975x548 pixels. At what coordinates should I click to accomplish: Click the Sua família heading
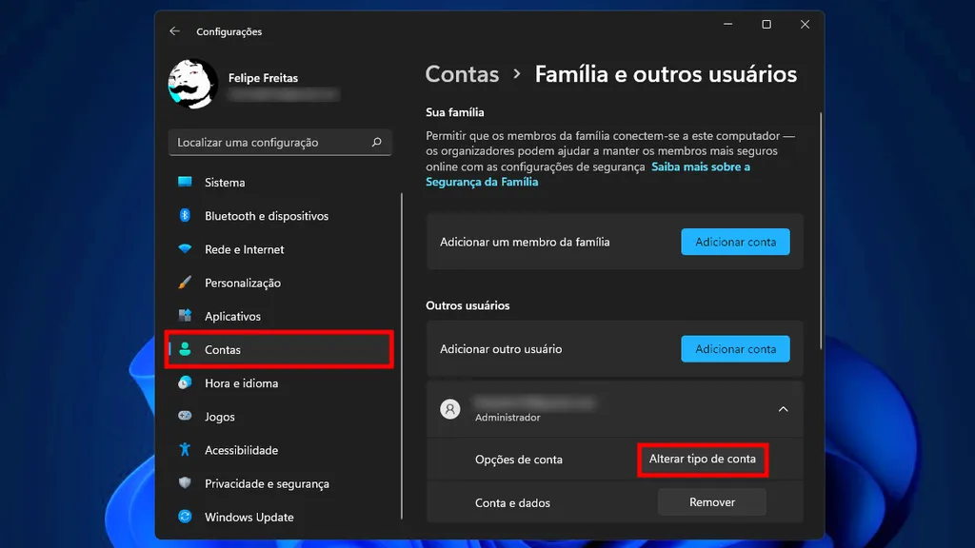point(454,112)
